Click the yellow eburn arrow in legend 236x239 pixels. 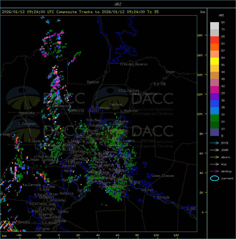click(214, 157)
